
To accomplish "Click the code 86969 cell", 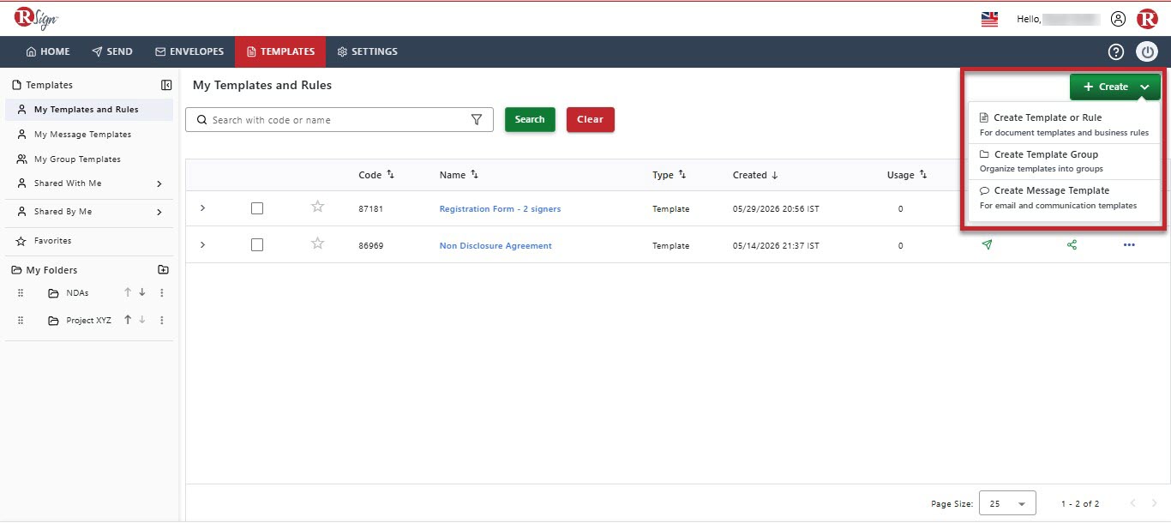I will [x=370, y=246].
